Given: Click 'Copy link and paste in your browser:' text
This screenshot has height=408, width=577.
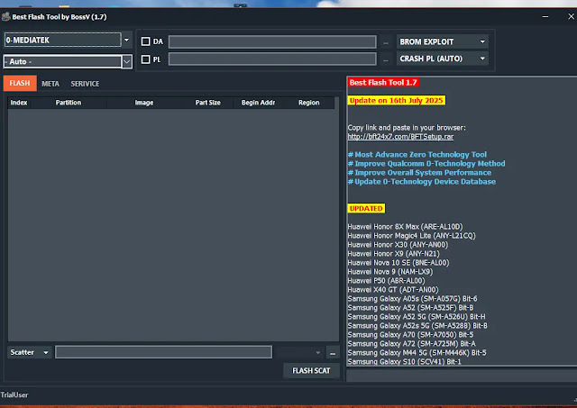Looking at the screenshot, I should (407, 128).
